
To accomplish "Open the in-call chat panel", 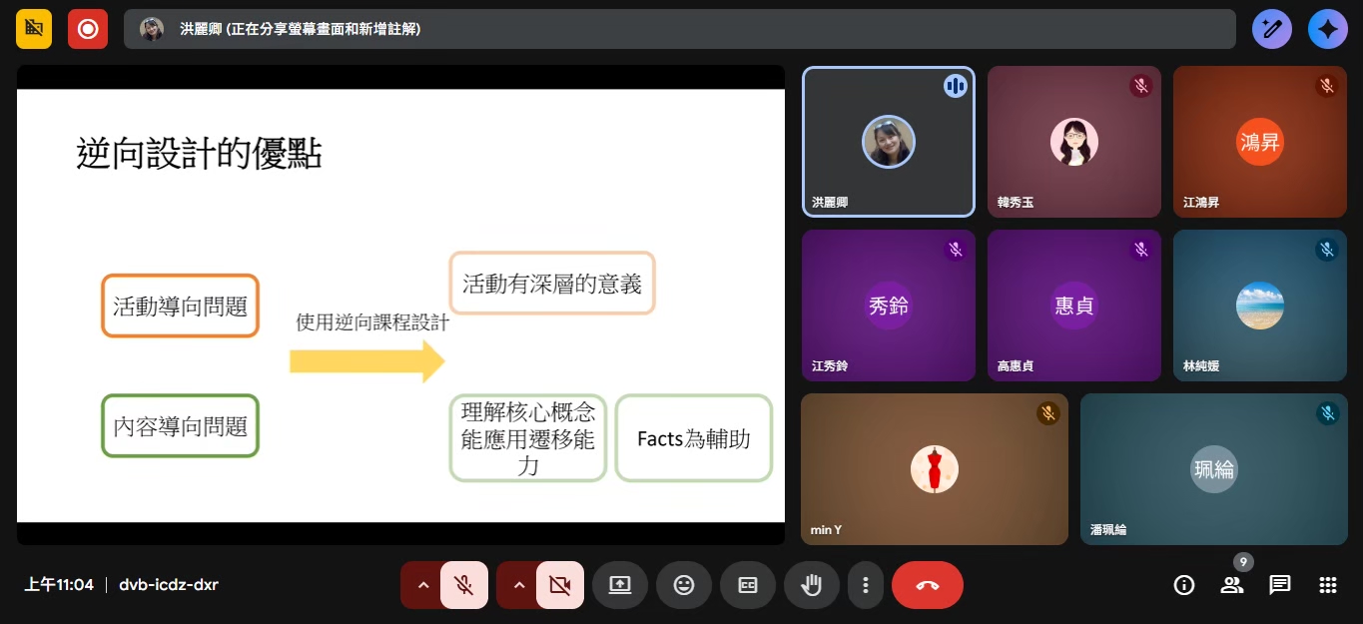I will (1280, 585).
